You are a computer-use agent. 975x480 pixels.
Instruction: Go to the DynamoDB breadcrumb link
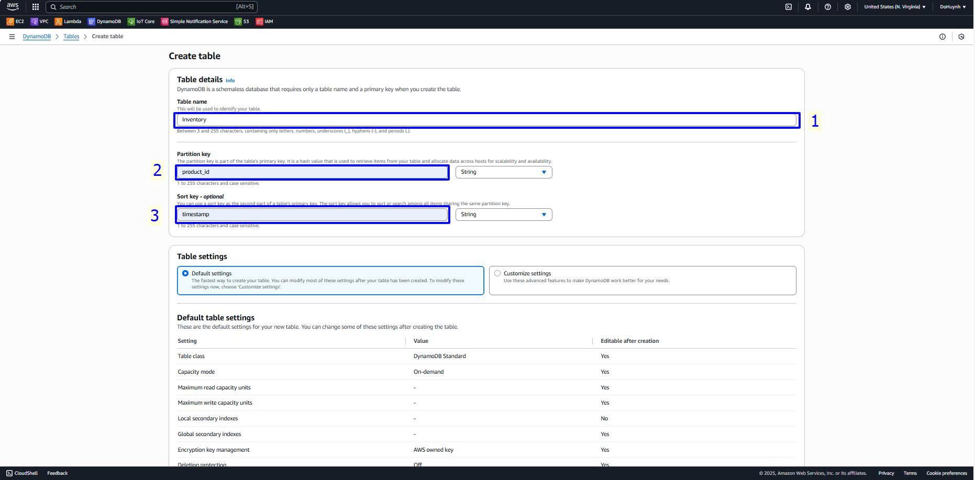click(37, 37)
